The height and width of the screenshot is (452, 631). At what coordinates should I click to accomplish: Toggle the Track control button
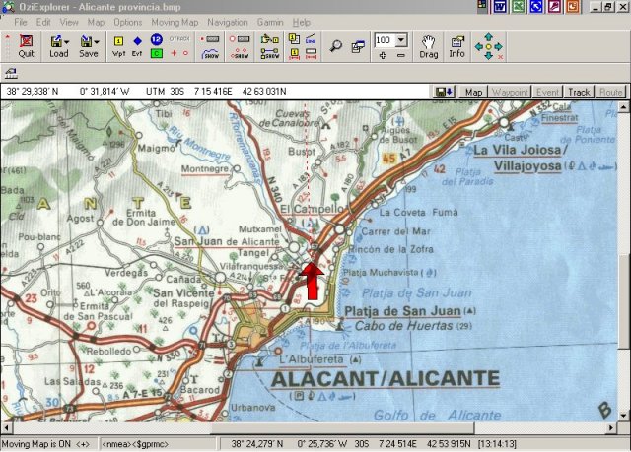(579, 92)
